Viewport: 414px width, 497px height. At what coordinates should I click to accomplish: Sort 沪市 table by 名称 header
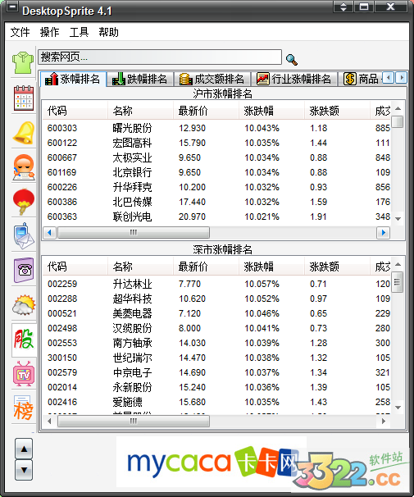(141, 111)
